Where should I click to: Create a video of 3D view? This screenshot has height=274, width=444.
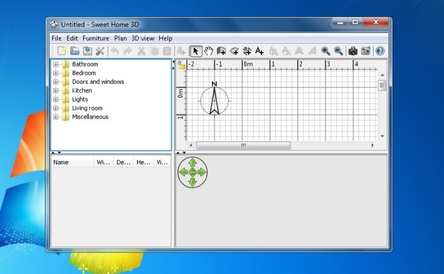pyautogui.click(x=366, y=51)
